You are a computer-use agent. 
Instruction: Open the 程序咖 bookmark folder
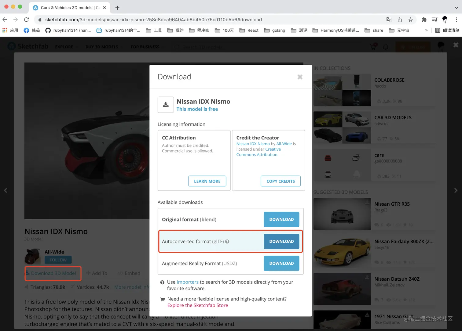pos(199,30)
